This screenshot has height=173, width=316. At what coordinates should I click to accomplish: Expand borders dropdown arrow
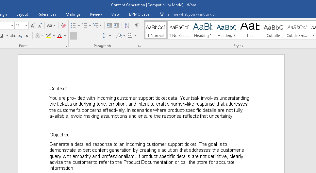coord(135,36)
